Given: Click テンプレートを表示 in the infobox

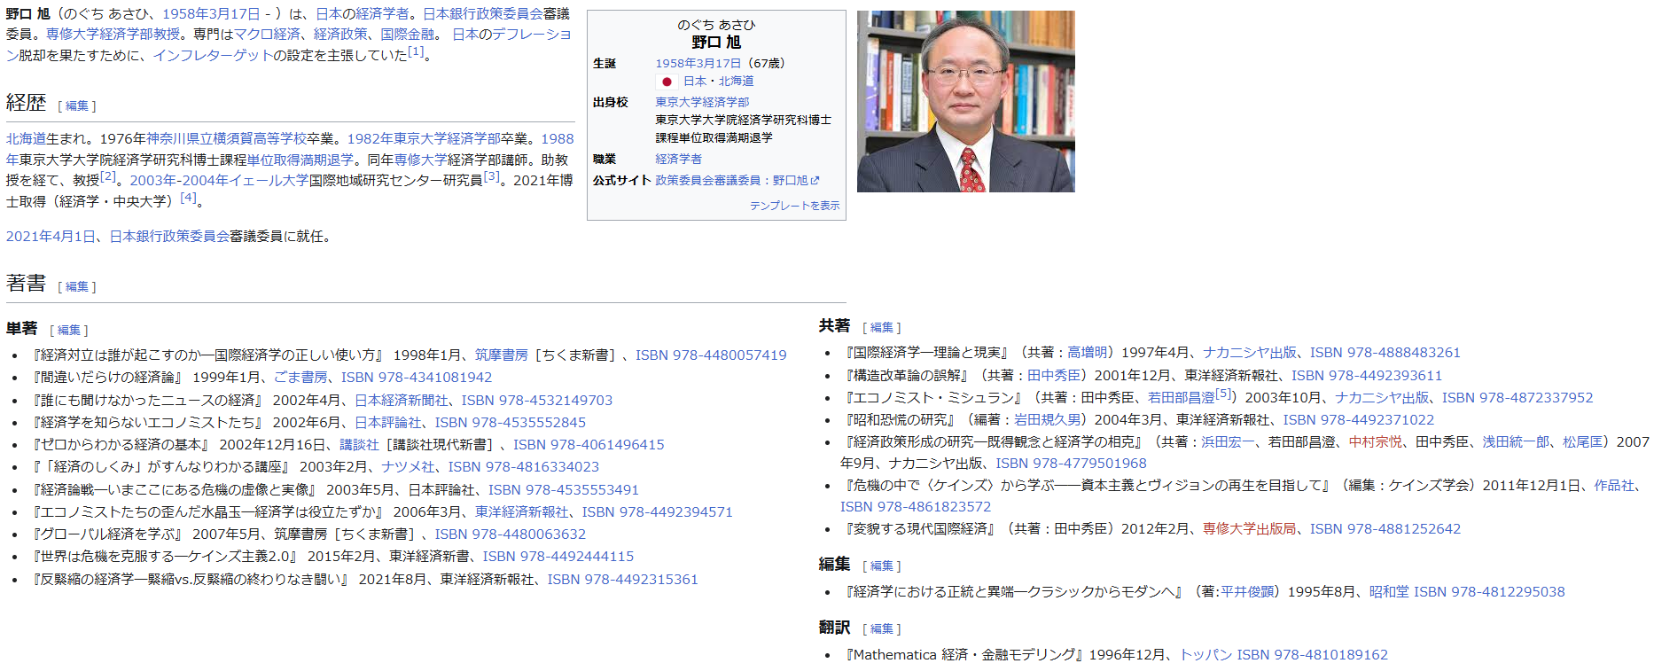Looking at the screenshot, I should coord(794,206).
